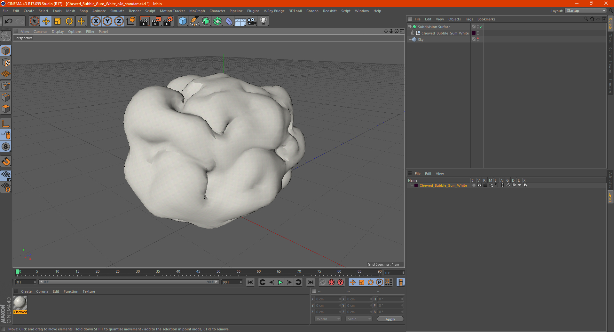Toggle Sky visibility dots
Viewport: 614px width, 332px height.
point(478,40)
